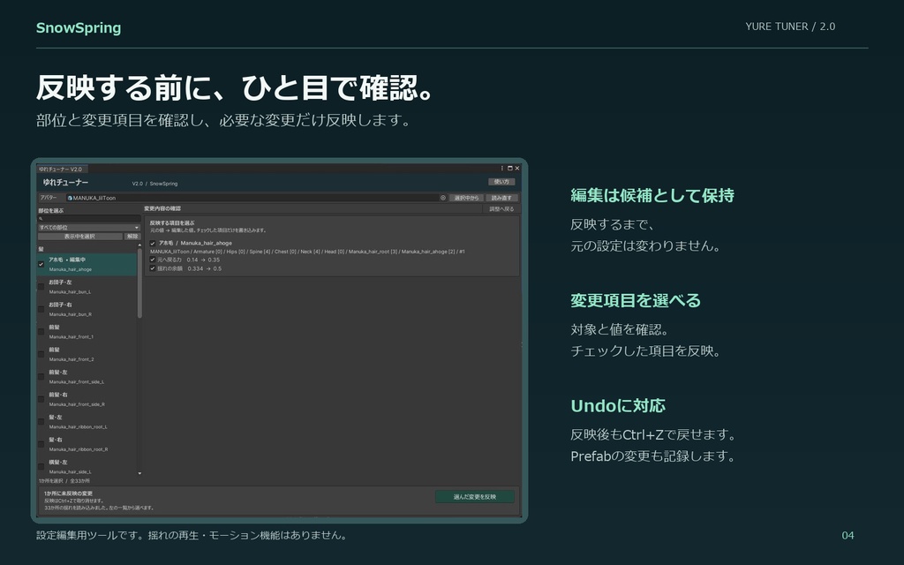Click the 表示中を選択 button
904x565 pixels.
coord(80,237)
